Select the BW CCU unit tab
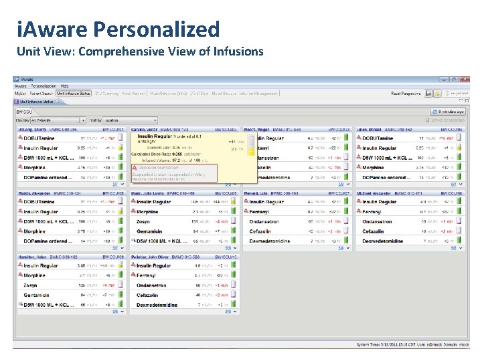 25,112
